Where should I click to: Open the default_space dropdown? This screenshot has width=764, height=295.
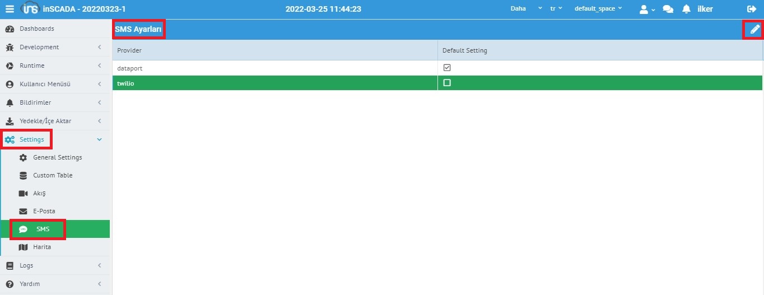point(598,9)
